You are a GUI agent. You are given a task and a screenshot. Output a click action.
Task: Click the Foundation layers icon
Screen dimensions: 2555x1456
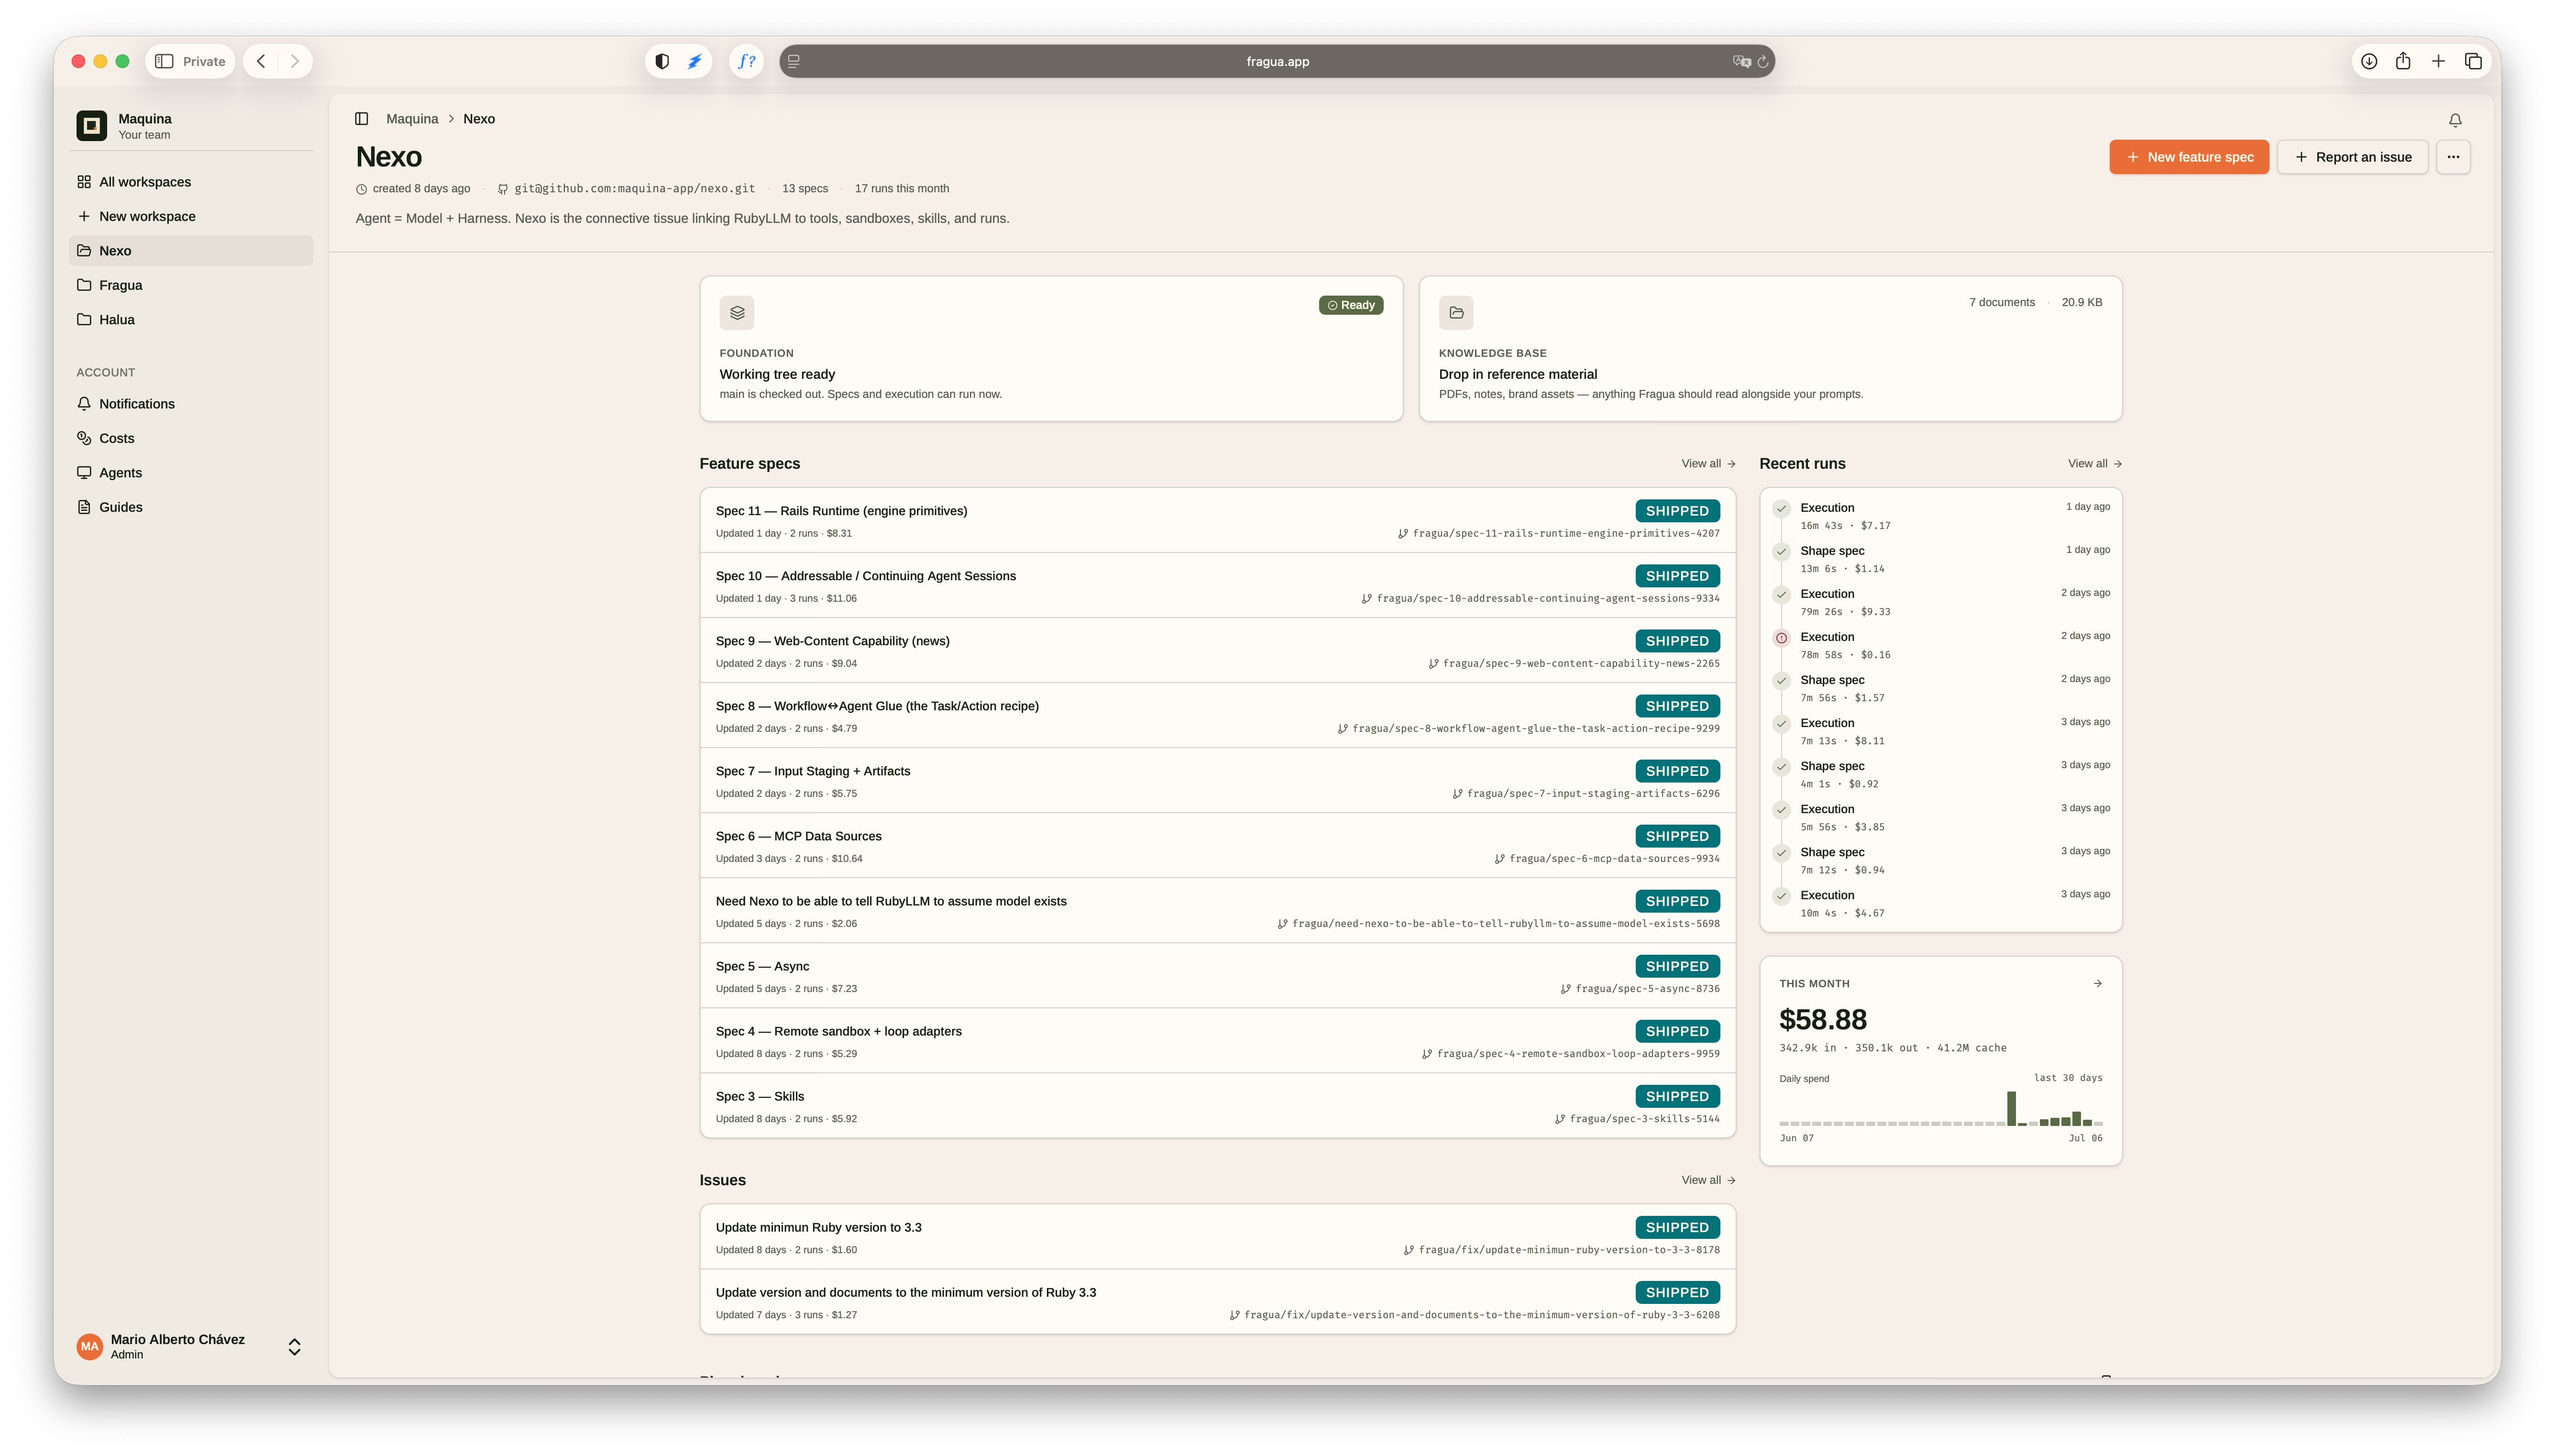click(x=737, y=312)
